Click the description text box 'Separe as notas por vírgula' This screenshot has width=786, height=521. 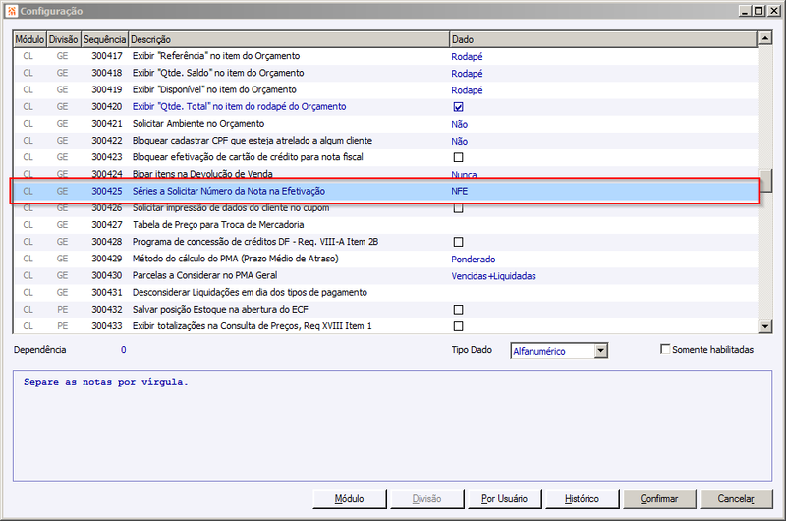[x=392, y=426]
